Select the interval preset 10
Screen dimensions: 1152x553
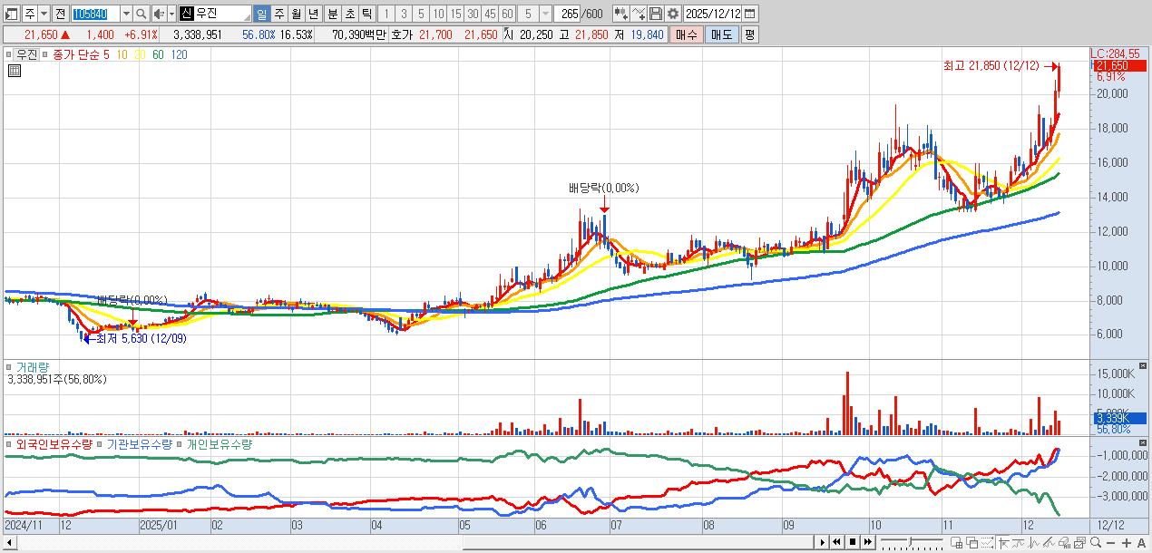438,14
